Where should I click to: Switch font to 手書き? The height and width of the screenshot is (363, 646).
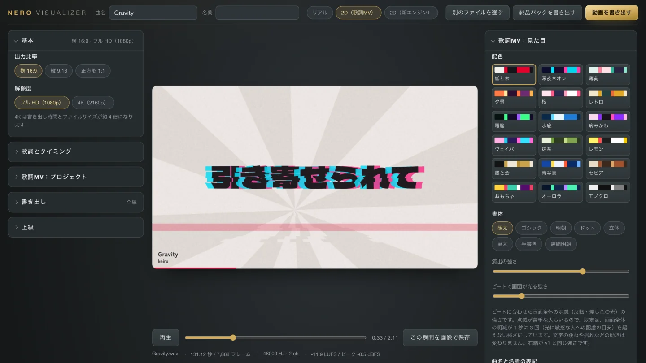pyautogui.click(x=529, y=244)
